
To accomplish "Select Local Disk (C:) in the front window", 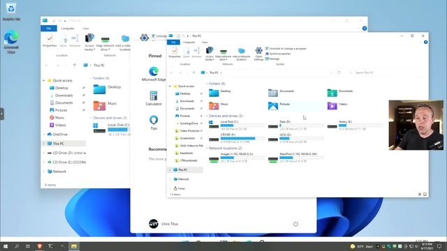I will tap(236, 125).
